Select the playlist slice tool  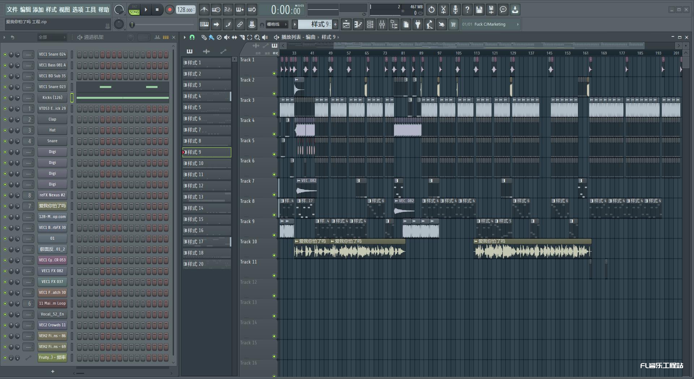pyautogui.click(x=242, y=37)
